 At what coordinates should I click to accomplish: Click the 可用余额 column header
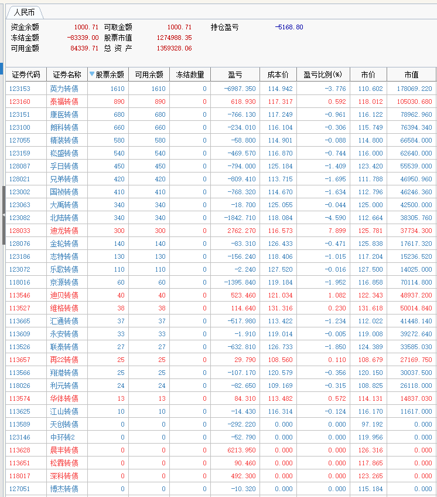149,75
